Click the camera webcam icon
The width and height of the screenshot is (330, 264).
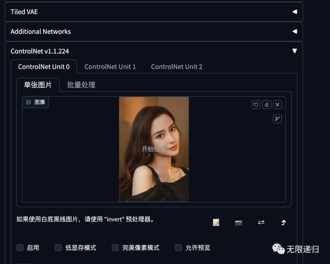click(x=238, y=223)
